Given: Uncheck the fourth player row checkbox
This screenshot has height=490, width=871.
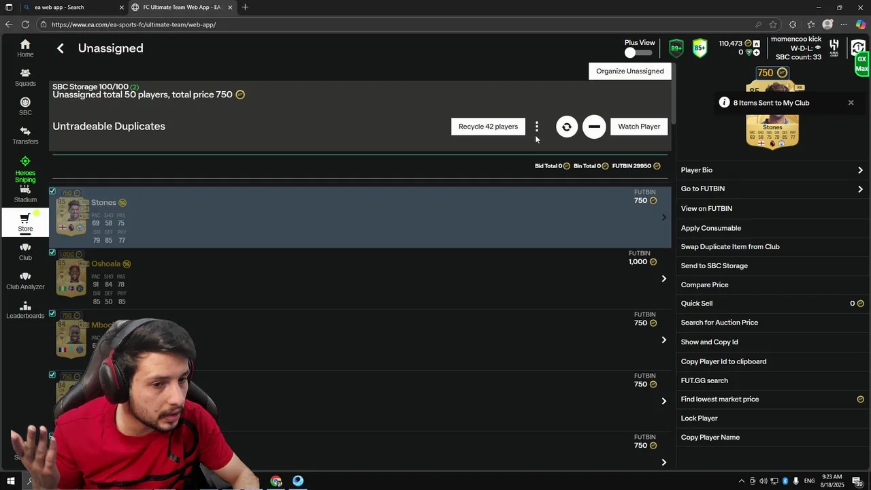Looking at the screenshot, I should [x=52, y=375].
